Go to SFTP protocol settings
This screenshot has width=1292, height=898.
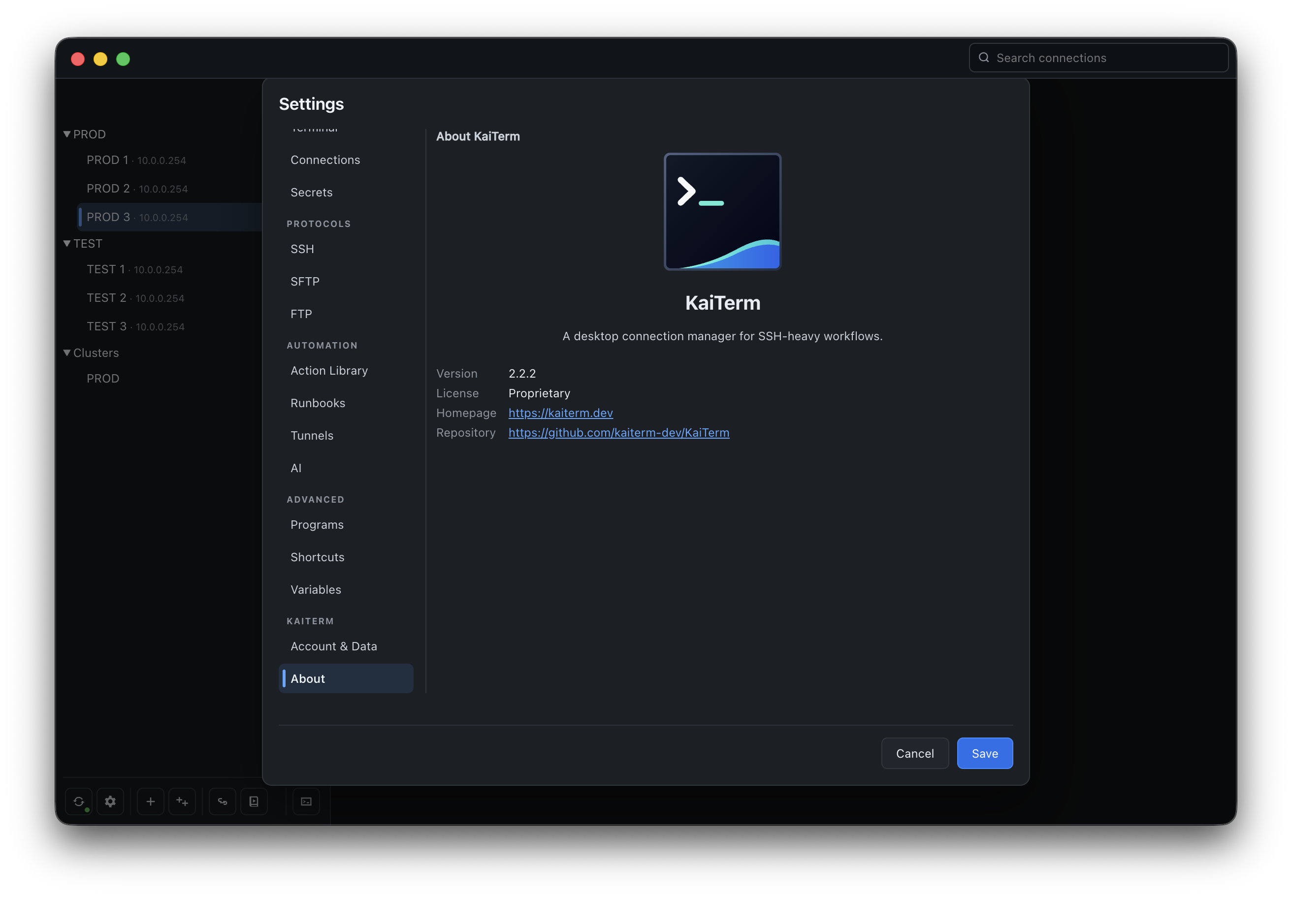click(x=346, y=281)
